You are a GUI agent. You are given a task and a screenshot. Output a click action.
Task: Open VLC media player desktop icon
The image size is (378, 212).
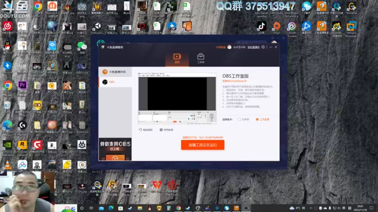[8, 166]
